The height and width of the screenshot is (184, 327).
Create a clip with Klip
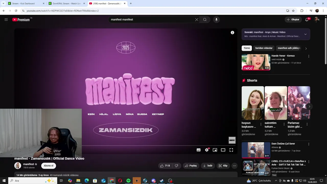[x=223, y=166]
